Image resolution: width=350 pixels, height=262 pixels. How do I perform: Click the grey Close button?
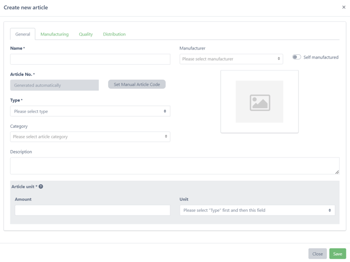pos(317,254)
